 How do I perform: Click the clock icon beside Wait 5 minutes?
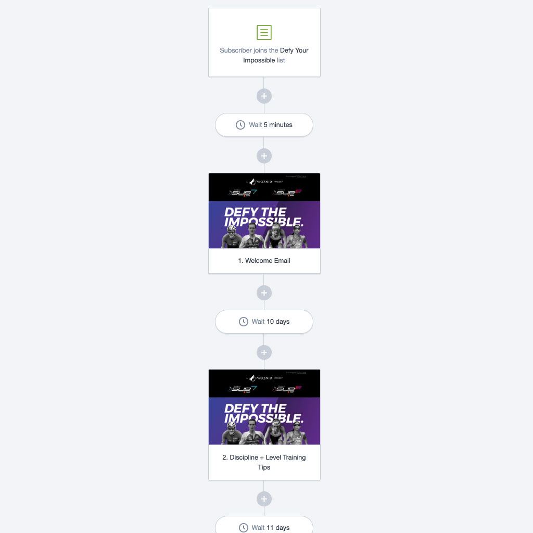click(240, 125)
